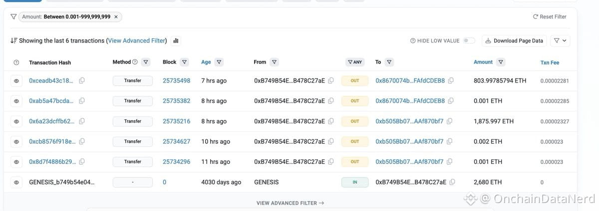This screenshot has height=211, width=599.
Task: Preview transaction 0xcb8576f918e with eye icon
Action: 16,142
